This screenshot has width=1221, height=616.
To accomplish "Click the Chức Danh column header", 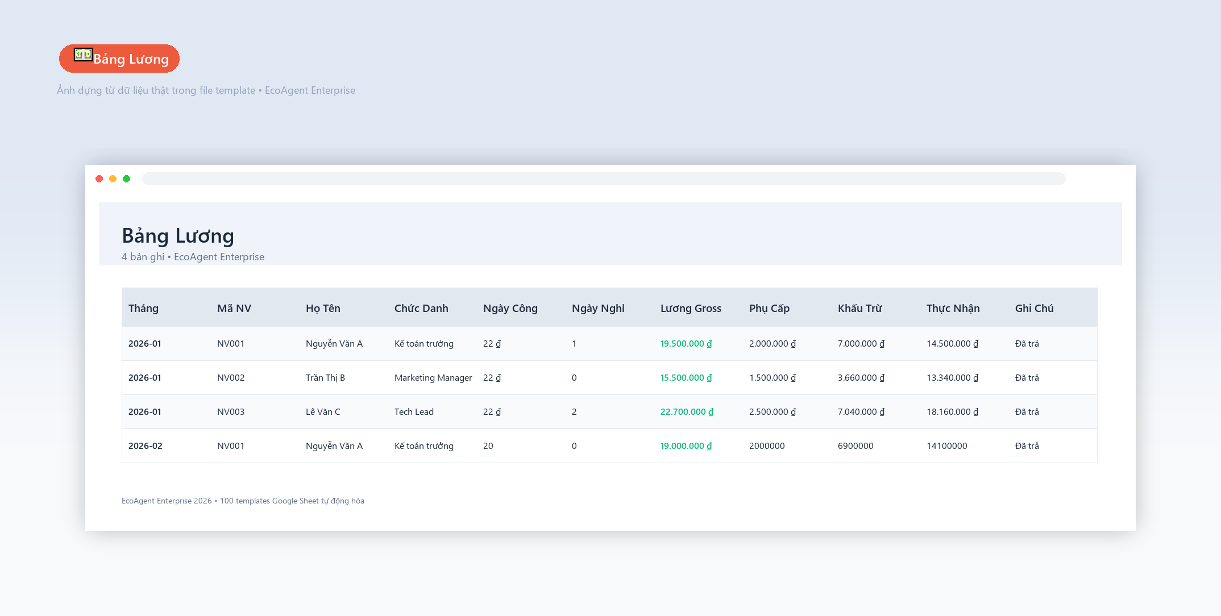I will (x=421, y=308).
